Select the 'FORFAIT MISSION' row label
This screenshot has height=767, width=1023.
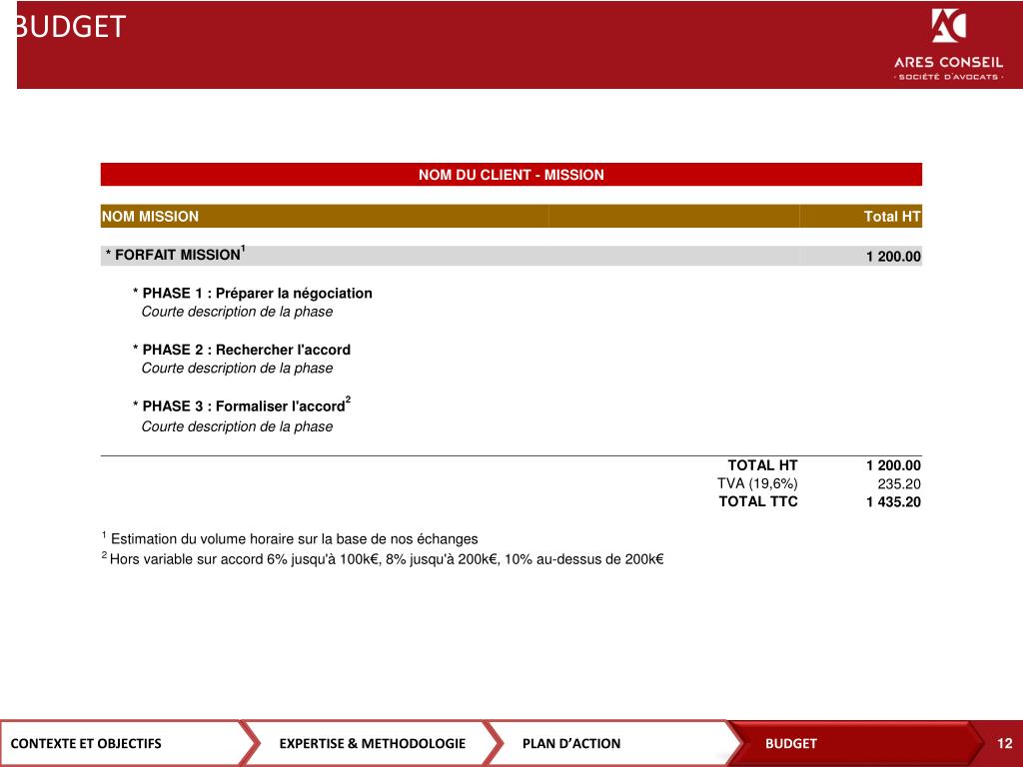tap(175, 254)
